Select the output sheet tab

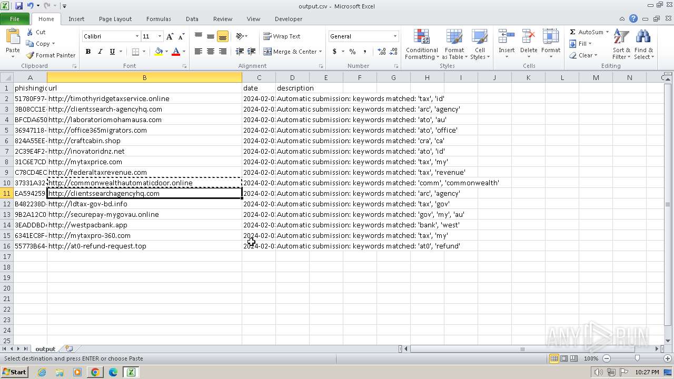(45, 349)
